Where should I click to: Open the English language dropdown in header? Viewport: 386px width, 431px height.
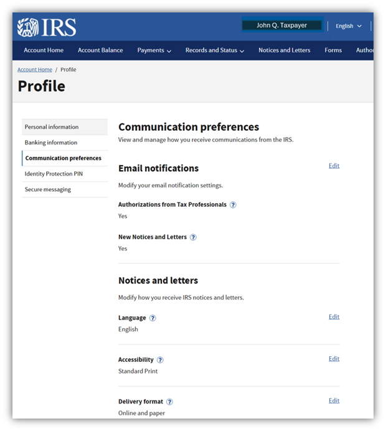click(x=349, y=26)
